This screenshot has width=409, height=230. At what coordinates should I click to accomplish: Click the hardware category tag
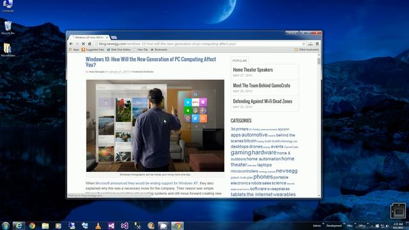click(264, 152)
